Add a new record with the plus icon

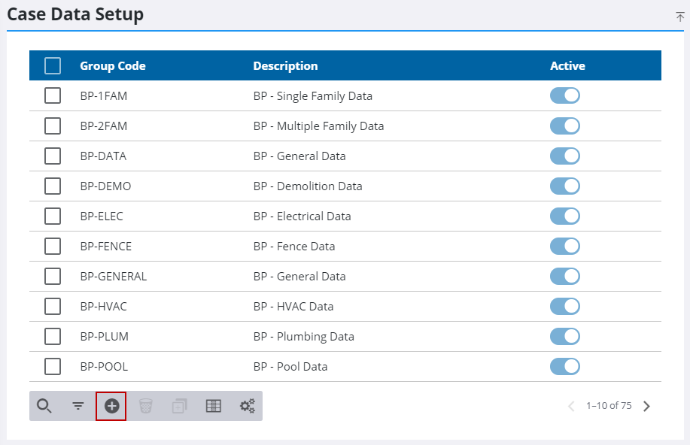click(112, 406)
